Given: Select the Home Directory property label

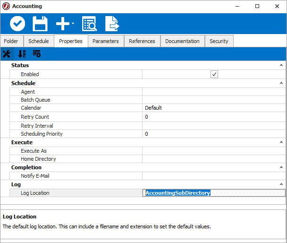Looking at the screenshot, I should point(38,159).
